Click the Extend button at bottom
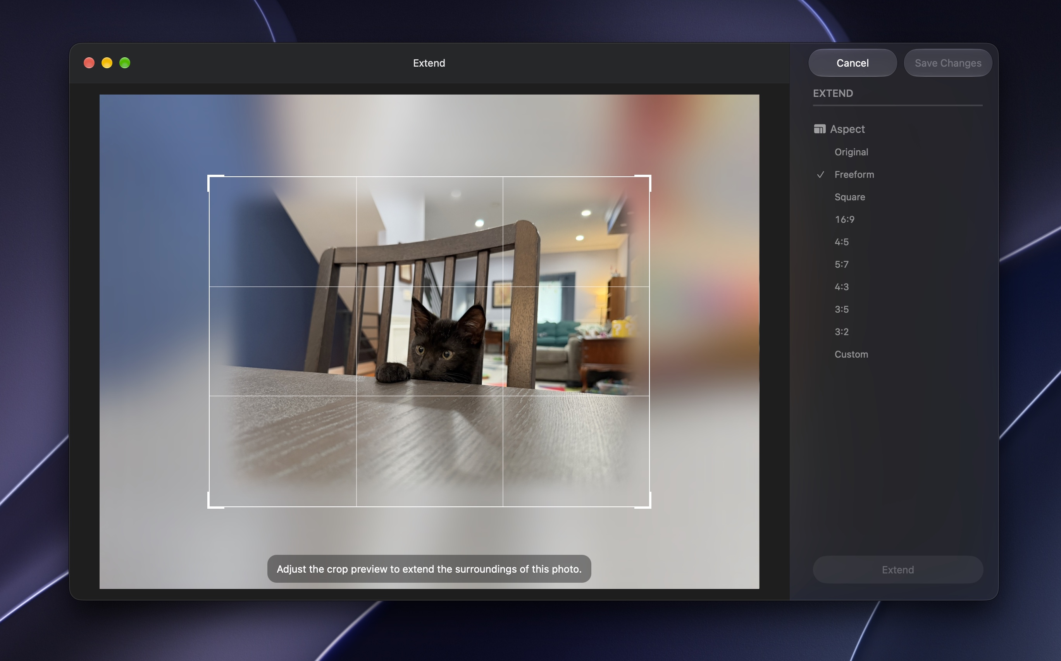This screenshot has height=661, width=1061. pos(897,570)
